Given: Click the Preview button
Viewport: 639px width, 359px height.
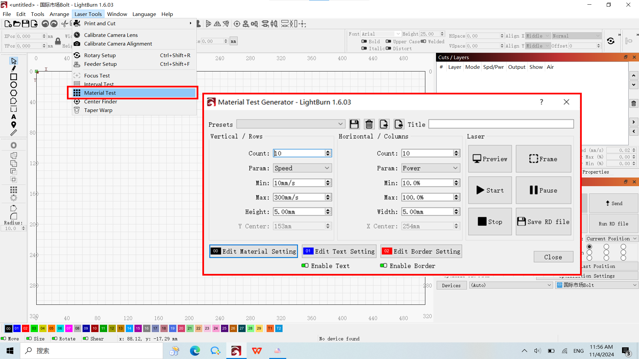Looking at the screenshot, I should (490, 159).
